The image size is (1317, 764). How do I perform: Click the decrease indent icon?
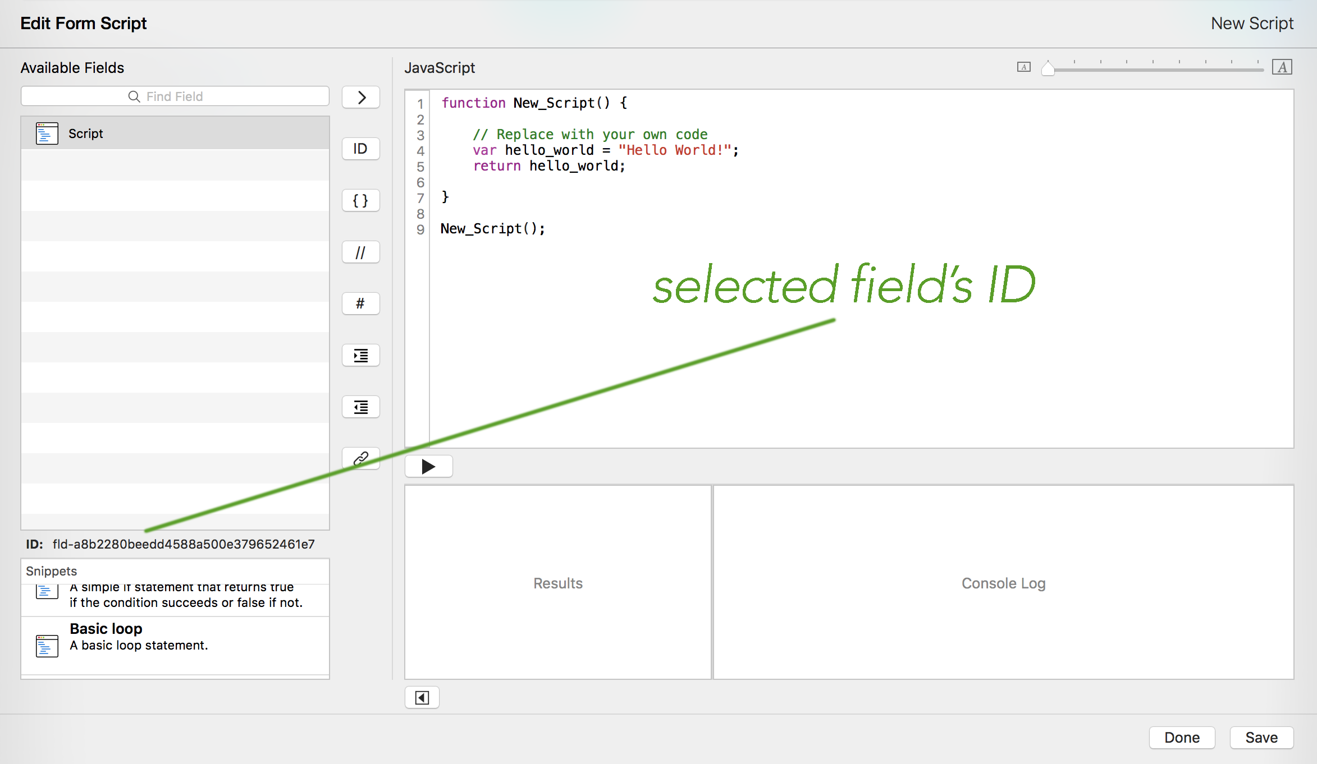tap(360, 407)
